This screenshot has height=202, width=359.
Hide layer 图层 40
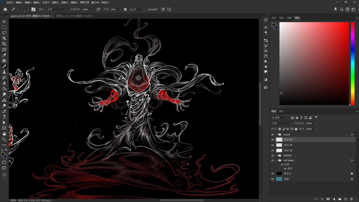tap(273, 140)
